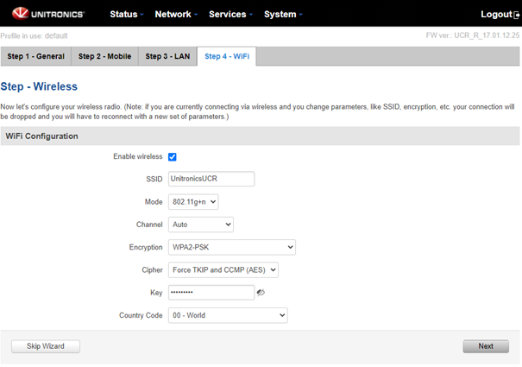Open the Network menu
This screenshot has width=522, height=367.
click(176, 15)
